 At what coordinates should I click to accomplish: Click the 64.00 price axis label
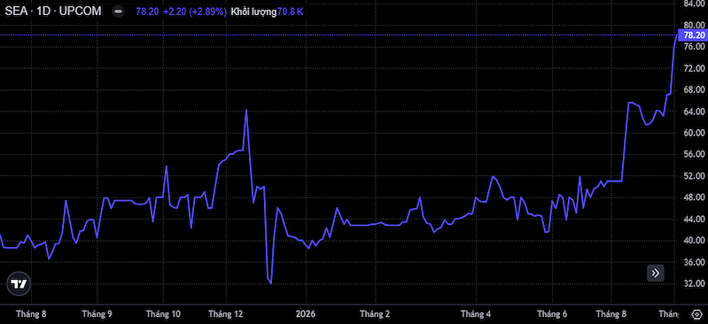coord(695,111)
